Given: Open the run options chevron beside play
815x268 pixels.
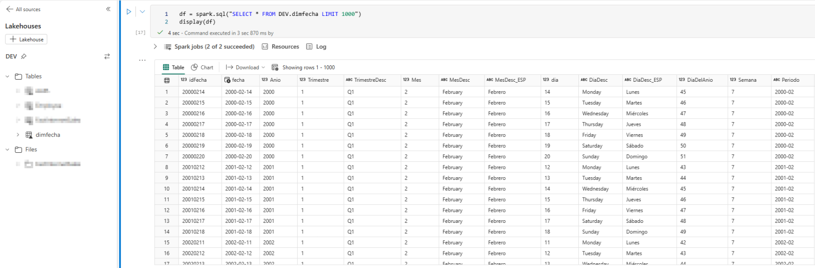Looking at the screenshot, I should click(142, 12).
